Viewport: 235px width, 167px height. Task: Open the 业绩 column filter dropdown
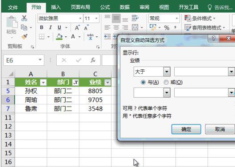coord(108,82)
